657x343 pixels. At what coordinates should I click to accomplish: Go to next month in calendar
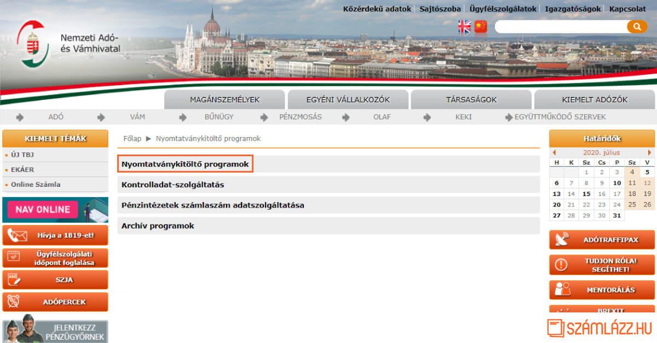650,152
